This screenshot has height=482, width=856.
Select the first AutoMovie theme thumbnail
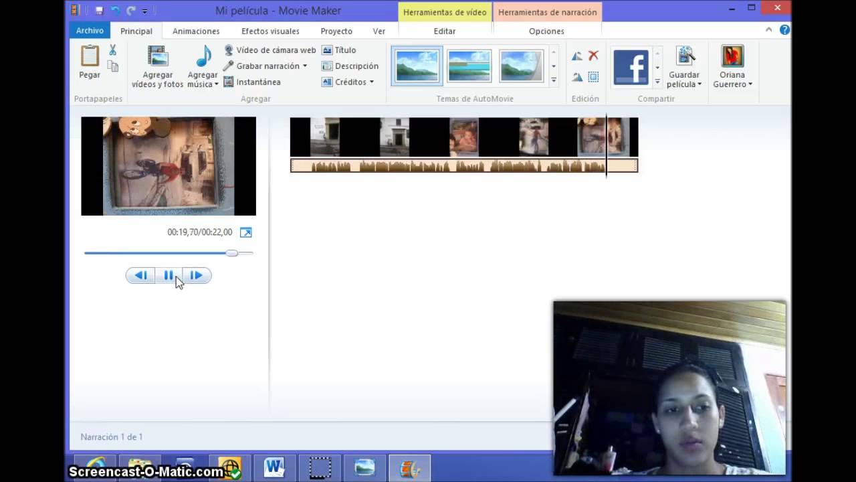click(417, 66)
